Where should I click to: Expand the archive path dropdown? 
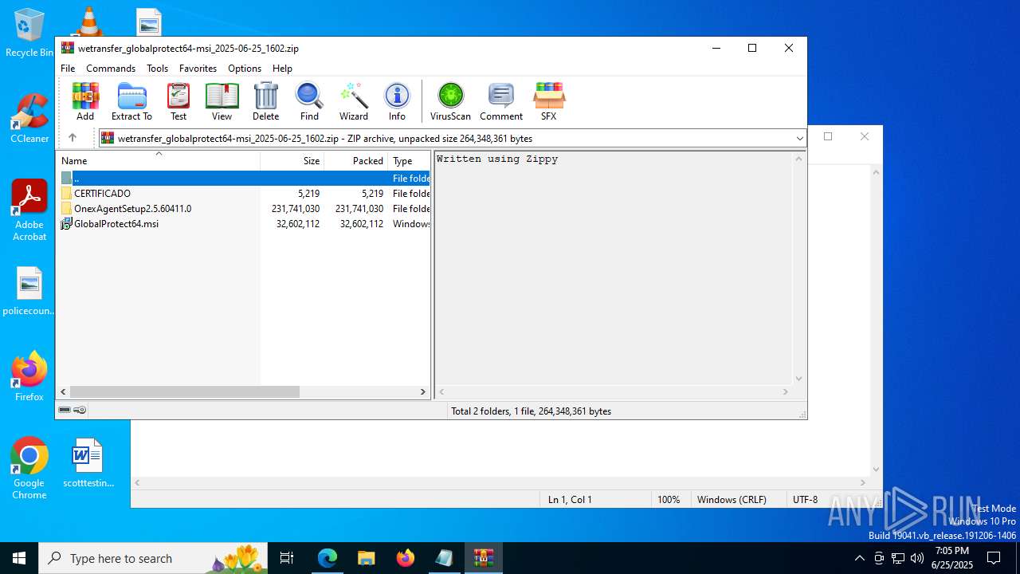coord(799,139)
